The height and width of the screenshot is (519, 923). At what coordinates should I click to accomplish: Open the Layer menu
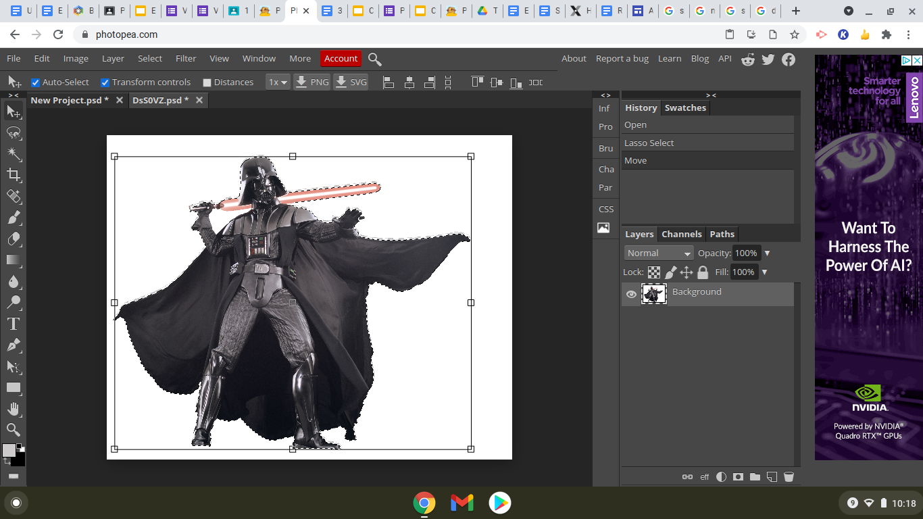pyautogui.click(x=113, y=59)
